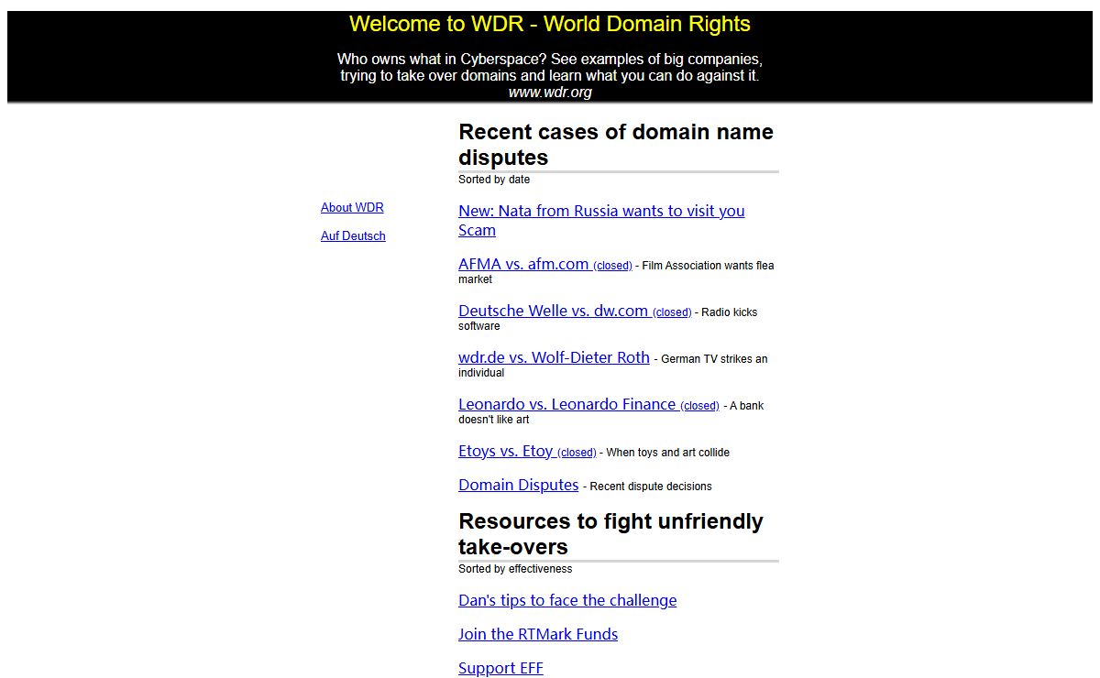Click the Sorted by effectiveness caption
The width and height of the screenshot is (1100, 678).
pyautogui.click(x=515, y=569)
